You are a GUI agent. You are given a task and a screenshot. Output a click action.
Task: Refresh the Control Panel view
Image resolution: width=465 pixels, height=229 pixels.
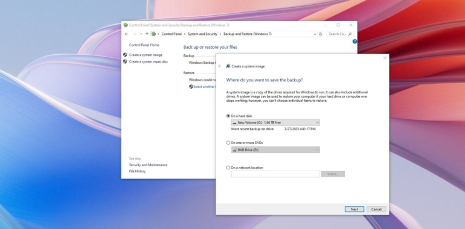point(320,34)
